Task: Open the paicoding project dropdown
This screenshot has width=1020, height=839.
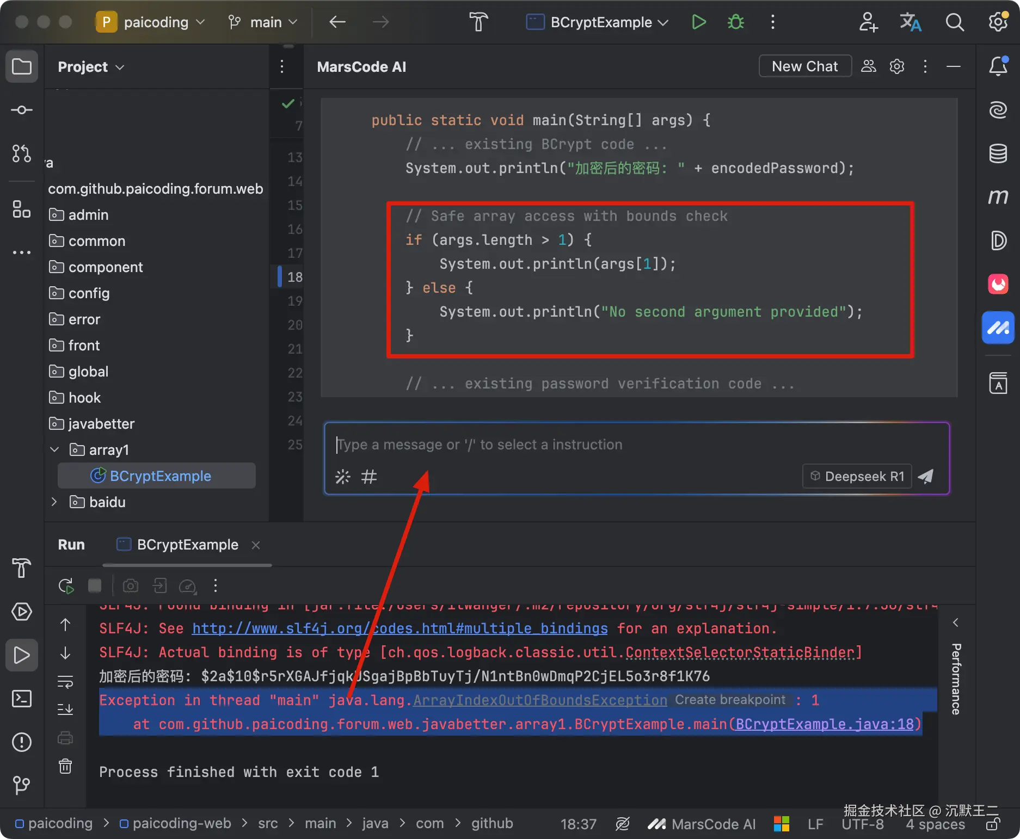Action: tap(150, 22)
